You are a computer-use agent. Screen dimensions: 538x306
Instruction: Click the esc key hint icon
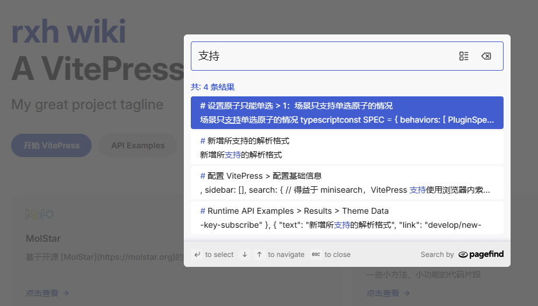316,255
